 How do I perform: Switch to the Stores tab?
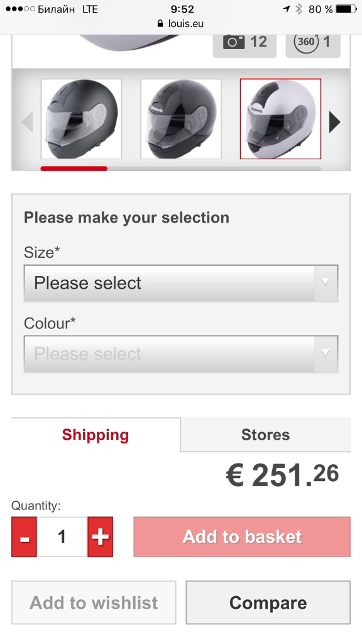(x=266, y=435)
